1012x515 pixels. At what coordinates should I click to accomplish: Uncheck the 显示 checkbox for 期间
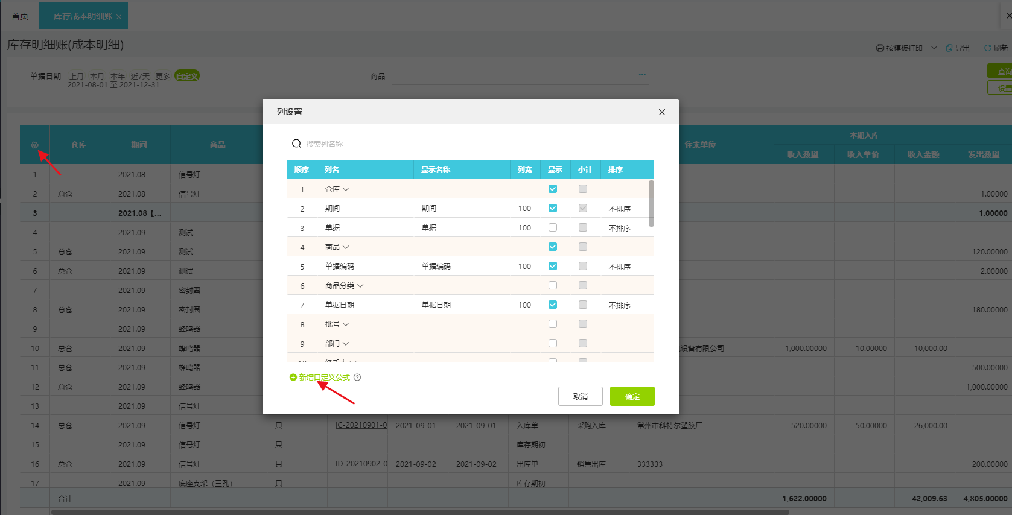(x=552, y=208)
